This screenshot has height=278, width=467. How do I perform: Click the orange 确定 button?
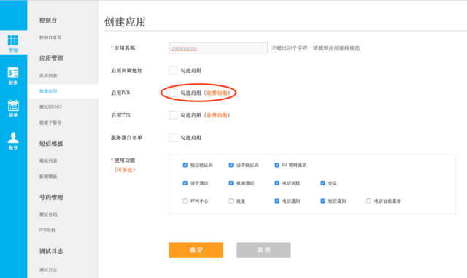pos(196,250)
